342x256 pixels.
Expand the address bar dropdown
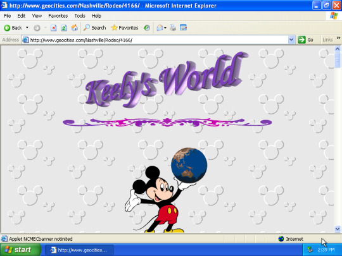coord(291,40)
